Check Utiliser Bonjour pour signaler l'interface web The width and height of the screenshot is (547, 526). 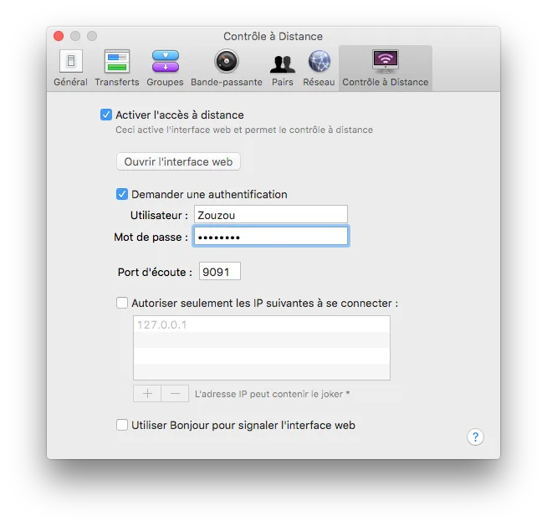(x=122, y=425)
